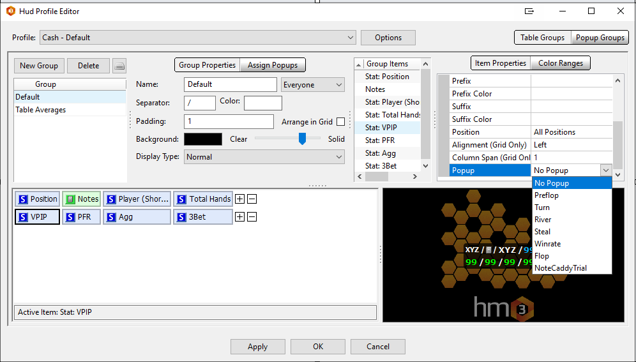Switch to the Table Groups tab

pos(542,38)
